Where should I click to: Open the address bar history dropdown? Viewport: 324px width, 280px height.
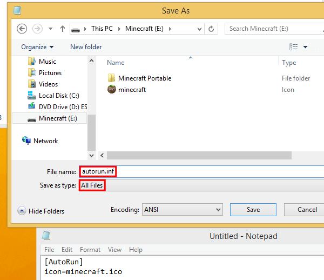click(199, 29)
